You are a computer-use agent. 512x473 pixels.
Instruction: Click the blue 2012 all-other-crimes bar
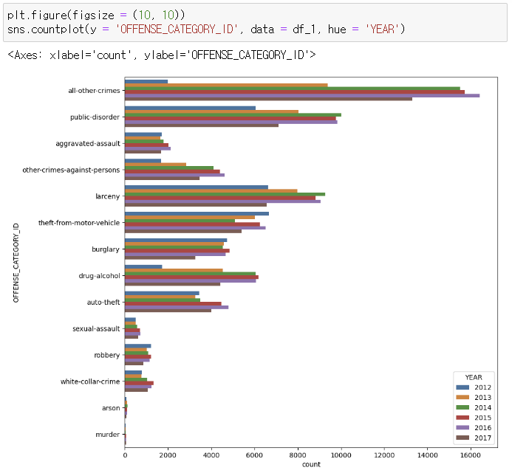[x=146, y=82]
